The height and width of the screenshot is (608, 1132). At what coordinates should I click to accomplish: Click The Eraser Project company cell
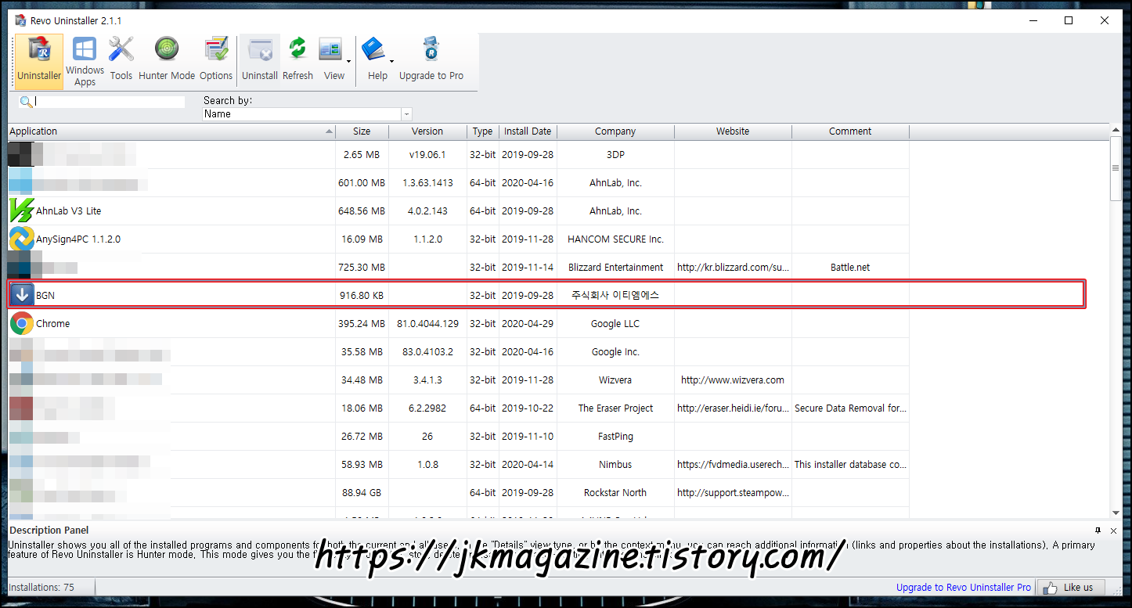pos(615,408)
